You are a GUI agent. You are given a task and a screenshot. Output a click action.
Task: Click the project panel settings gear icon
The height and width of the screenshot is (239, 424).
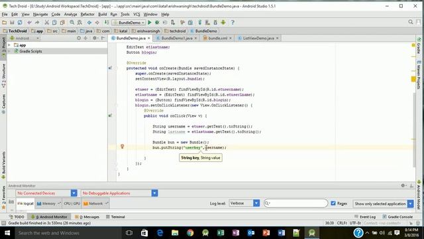[95, 39]
